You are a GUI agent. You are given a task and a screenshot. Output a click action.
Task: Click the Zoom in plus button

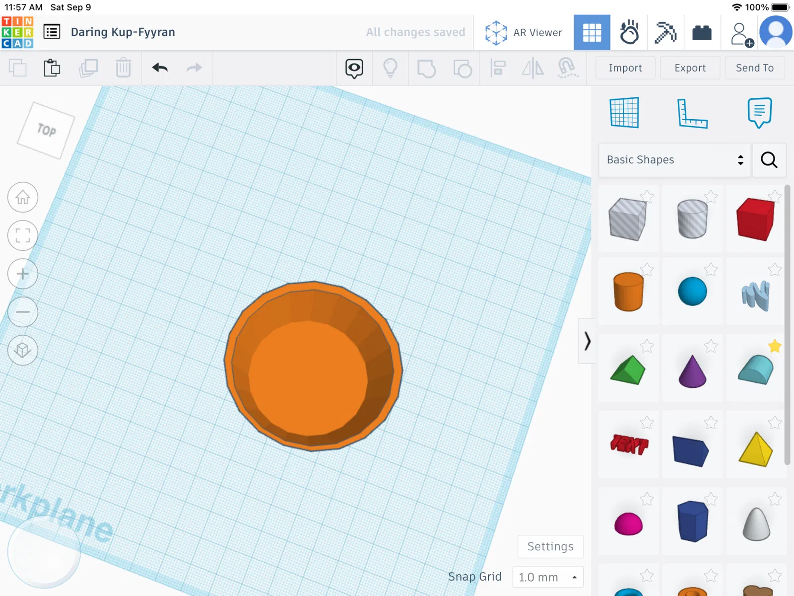23,274
